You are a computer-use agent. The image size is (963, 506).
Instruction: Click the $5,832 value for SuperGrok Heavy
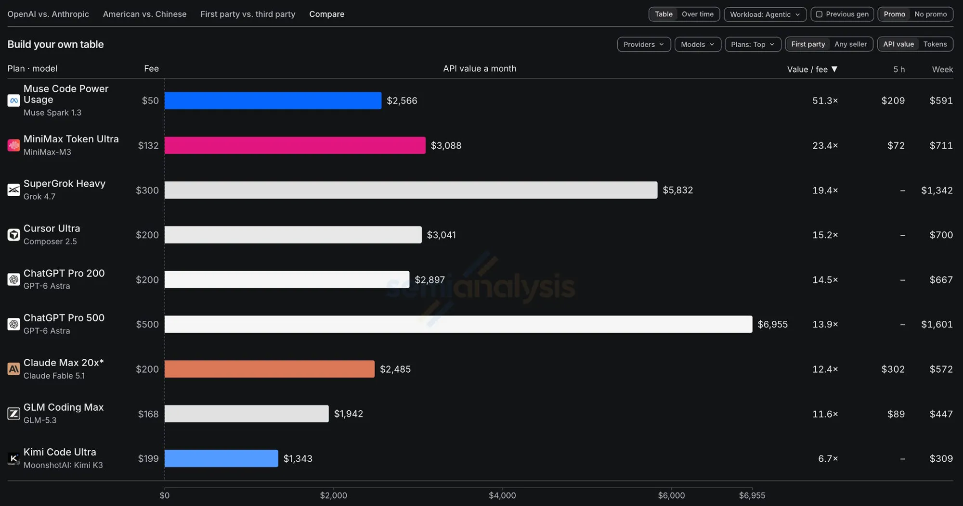678,190
